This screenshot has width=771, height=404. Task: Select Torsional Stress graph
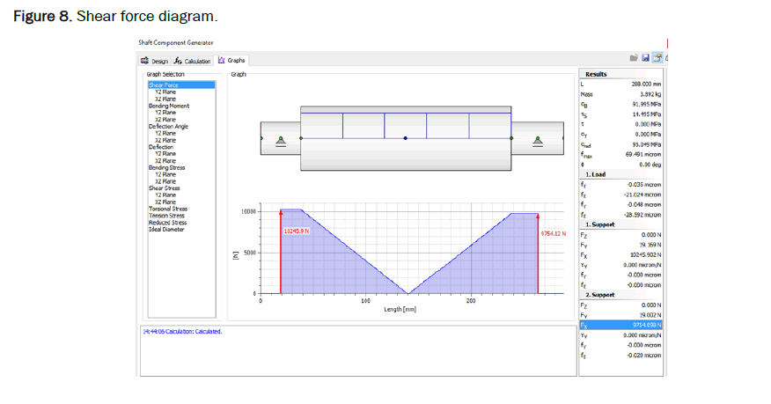(168, 209)
